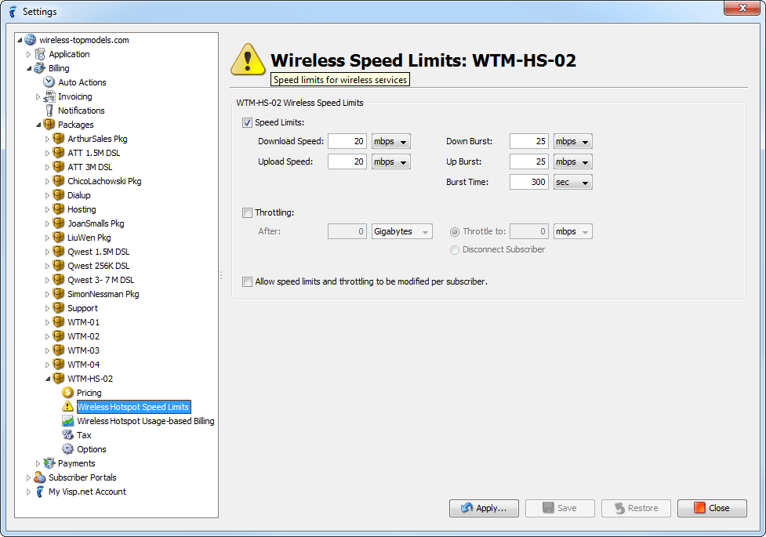Screen dimensions: 766x537
Task: Click the Auto Actions clock icon
Action: [49, 82]
